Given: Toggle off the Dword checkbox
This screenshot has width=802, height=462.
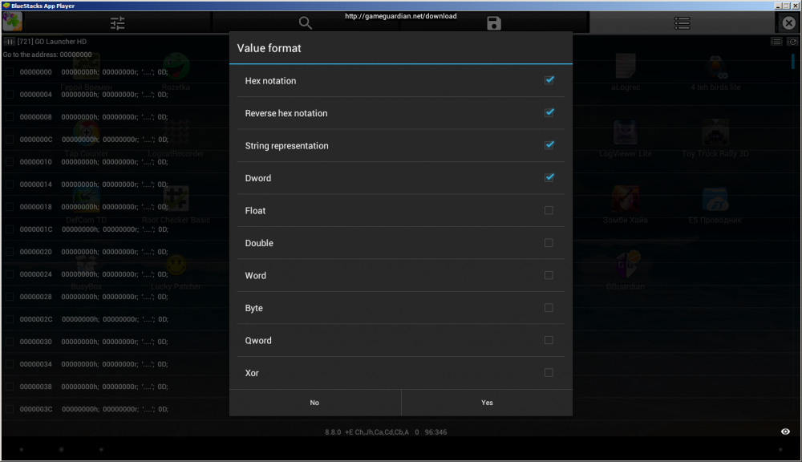Looking at the screenshot, I should [549, 178].
